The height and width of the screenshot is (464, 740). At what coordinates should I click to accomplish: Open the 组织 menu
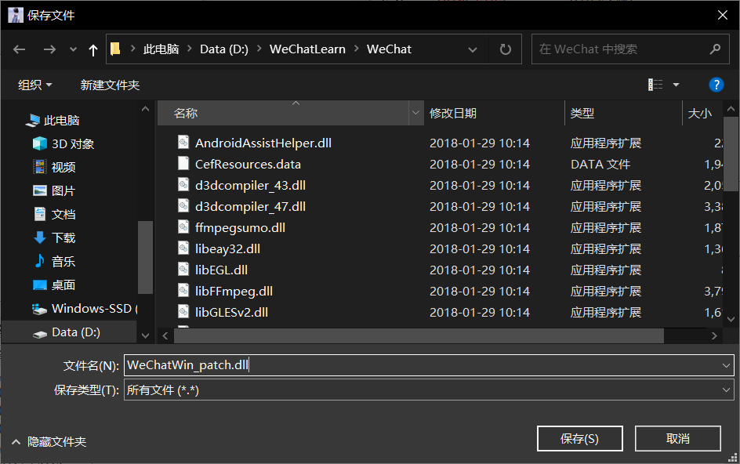click(35, 85)
